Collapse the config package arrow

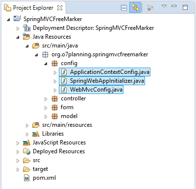coord(46,64)
